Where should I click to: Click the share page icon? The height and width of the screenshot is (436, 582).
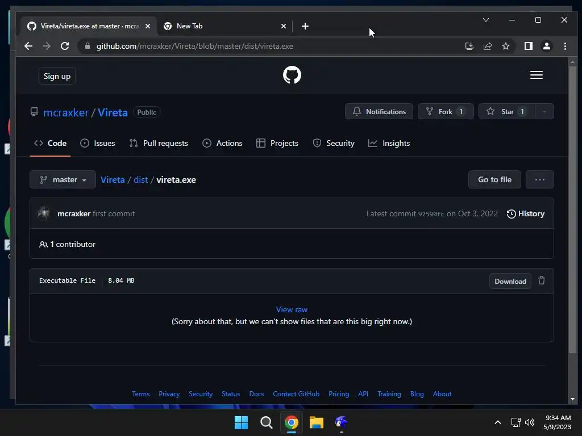pyautogui.click(x=487, y=46)
